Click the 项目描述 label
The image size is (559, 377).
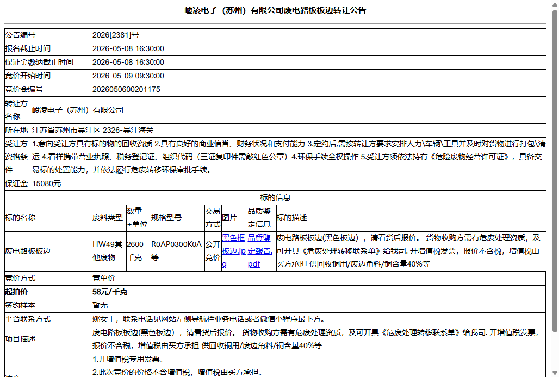click(20, 339)
